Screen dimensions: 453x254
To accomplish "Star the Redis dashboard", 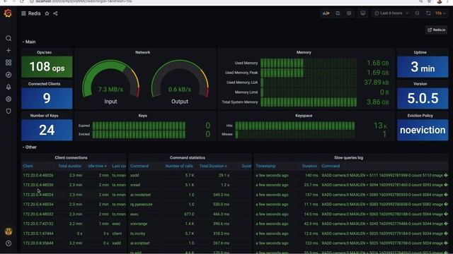I will coord(47,13).
